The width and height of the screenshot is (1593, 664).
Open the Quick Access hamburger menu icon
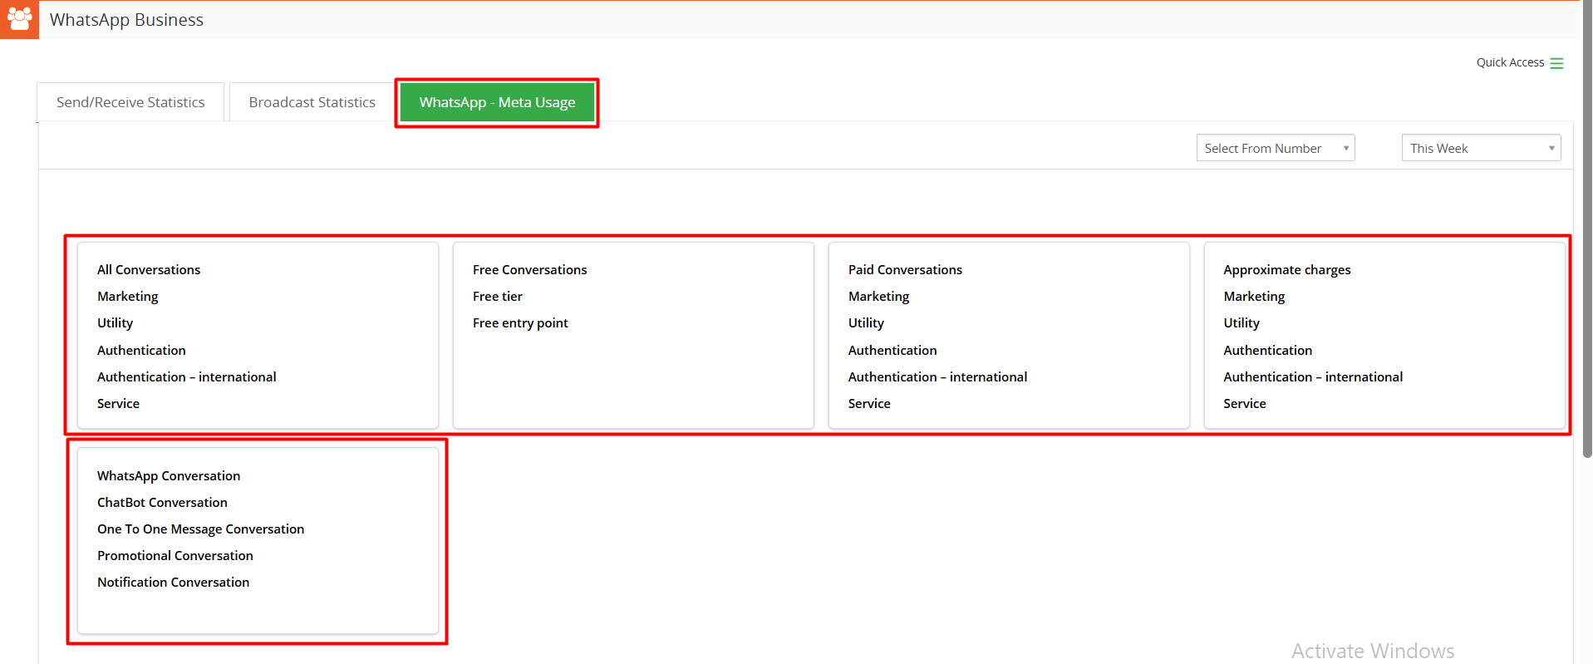1556,63
